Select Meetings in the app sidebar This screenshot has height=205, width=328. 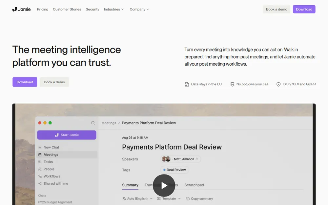(x=67, y=154)
